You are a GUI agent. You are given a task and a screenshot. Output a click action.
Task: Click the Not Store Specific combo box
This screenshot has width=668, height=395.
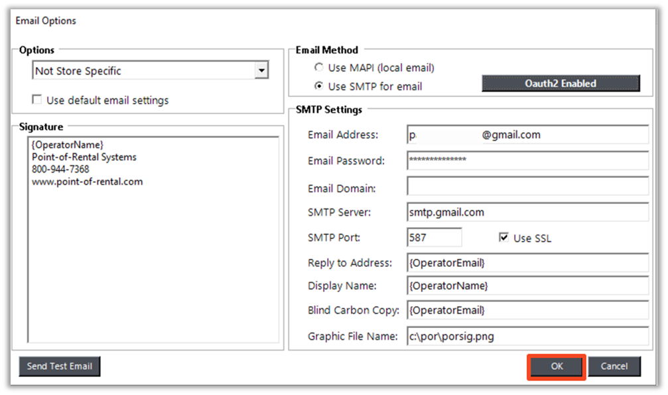(143, 70)
